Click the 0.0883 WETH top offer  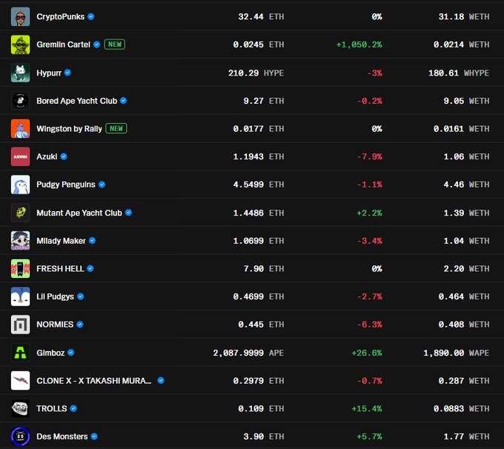pyautogui.click(x=461, y=408)
